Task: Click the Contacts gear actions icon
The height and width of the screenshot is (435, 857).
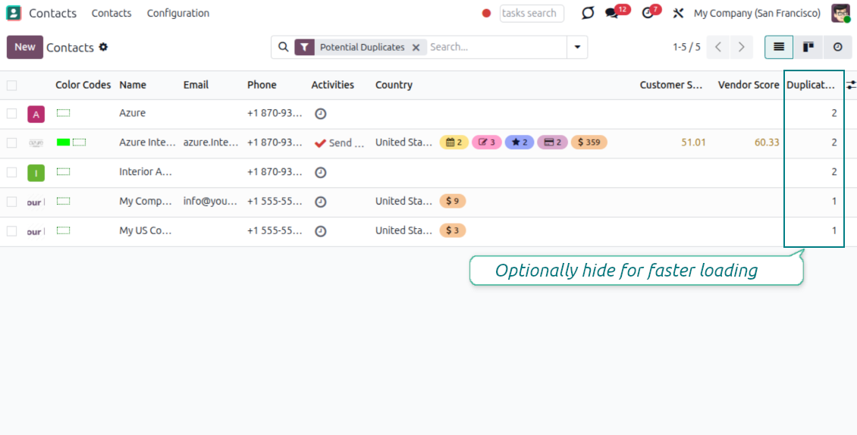Action: click(103, 47)
